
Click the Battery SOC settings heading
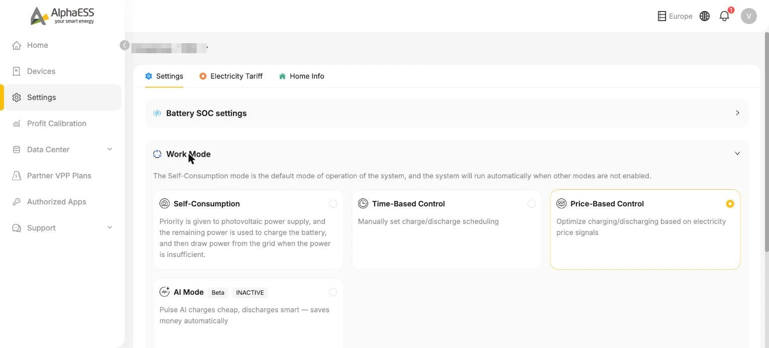pos(206,113)
